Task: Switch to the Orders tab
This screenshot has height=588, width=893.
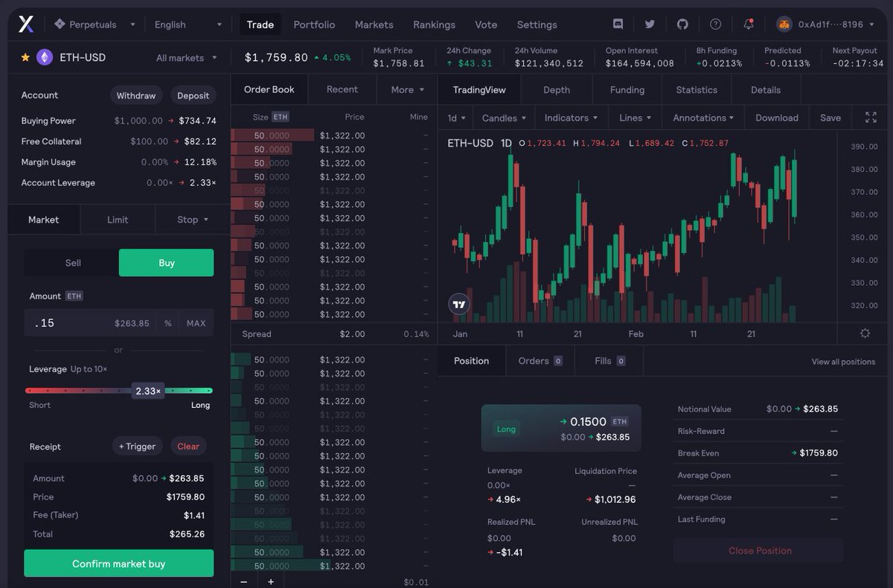Action: (x=540, y=361)
